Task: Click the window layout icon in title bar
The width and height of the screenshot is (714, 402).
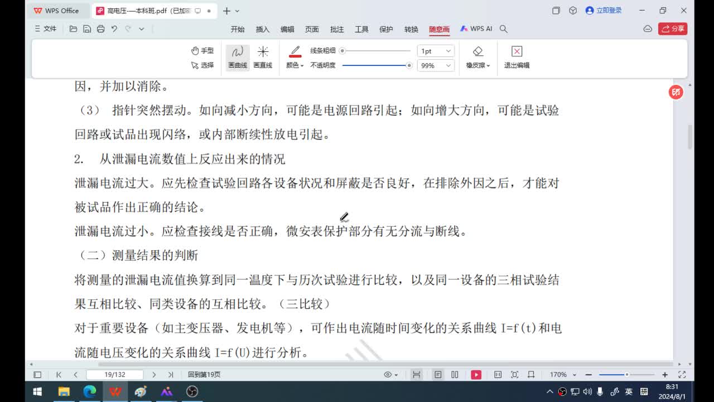Action: 556,11
